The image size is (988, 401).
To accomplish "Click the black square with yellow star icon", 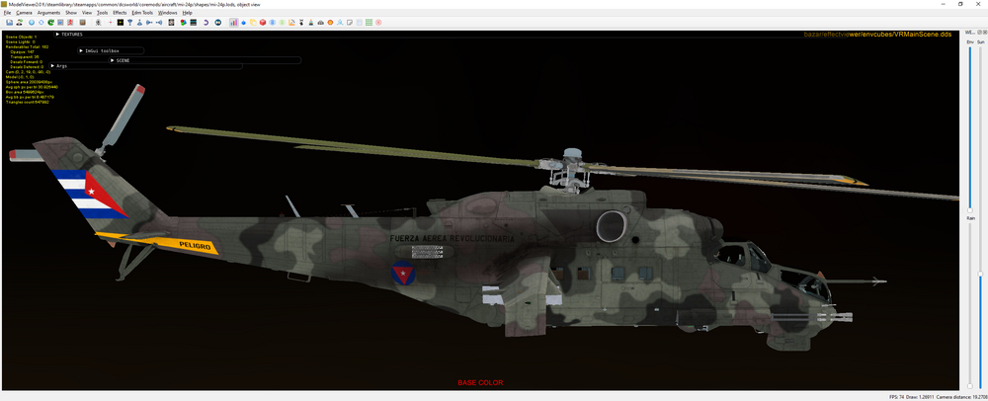I will [x=121, y=22].
